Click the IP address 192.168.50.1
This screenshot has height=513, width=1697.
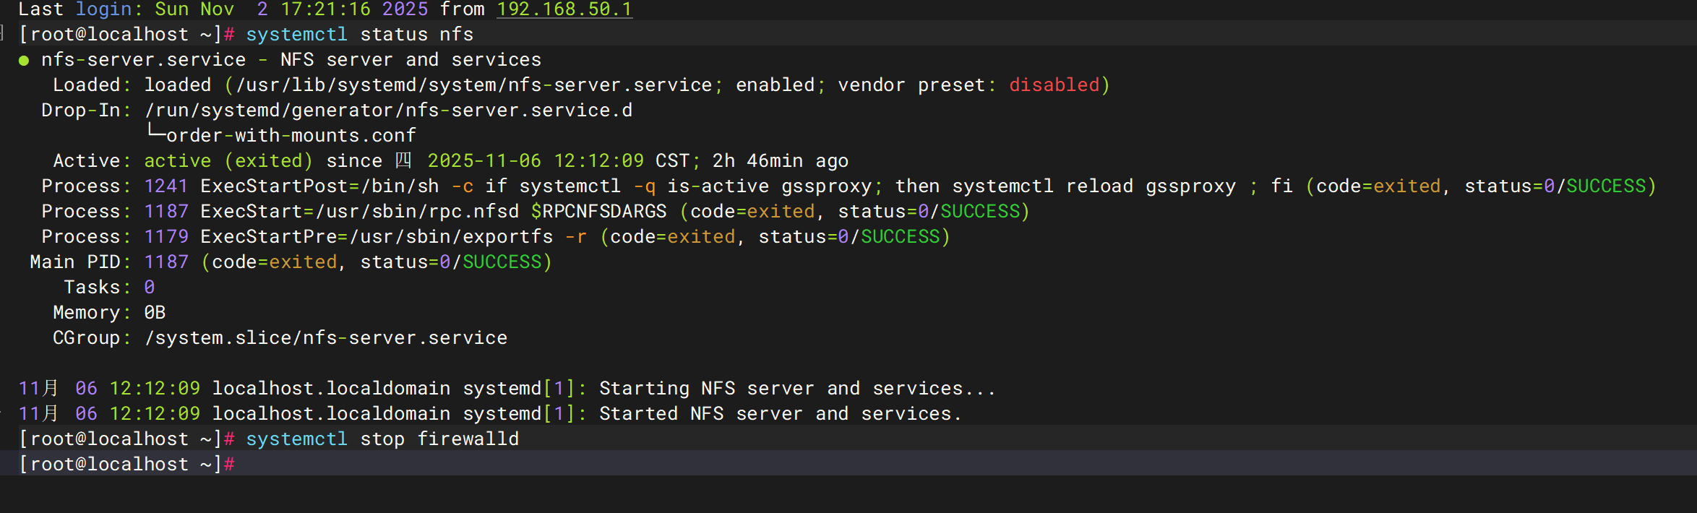click(x=564, y=9)
